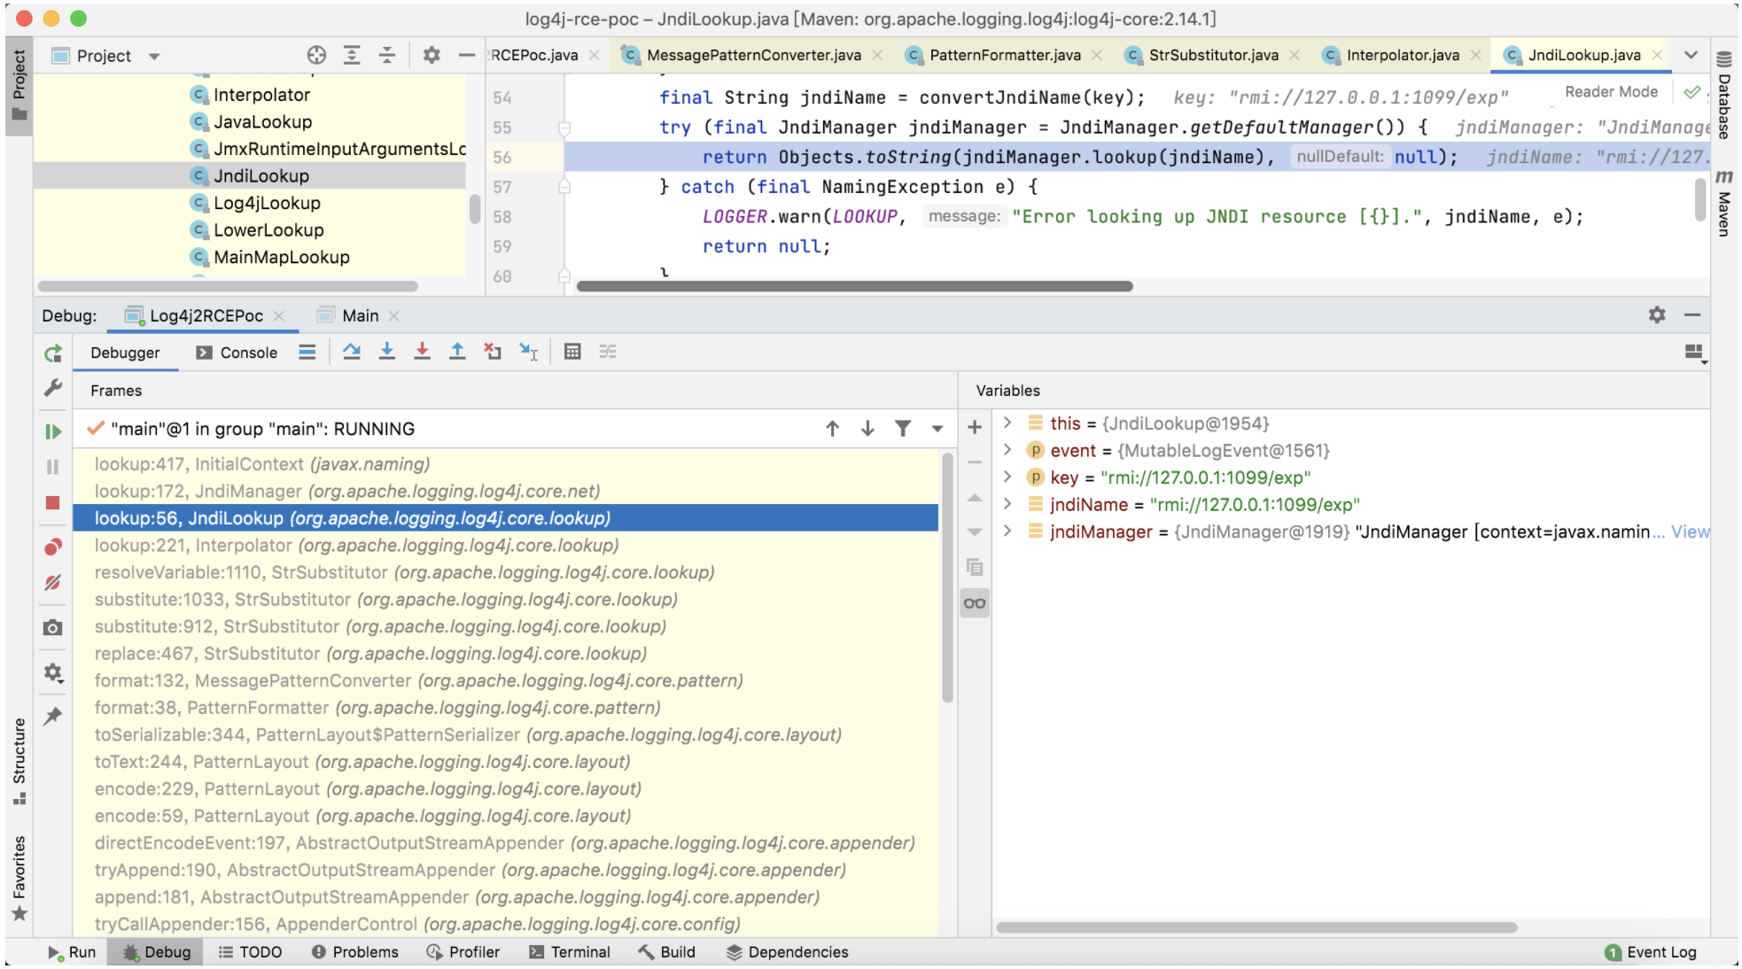The image size is (1742, 969).
Task: Click Step Out toolbar icon
Action: [x=457, y=352]
